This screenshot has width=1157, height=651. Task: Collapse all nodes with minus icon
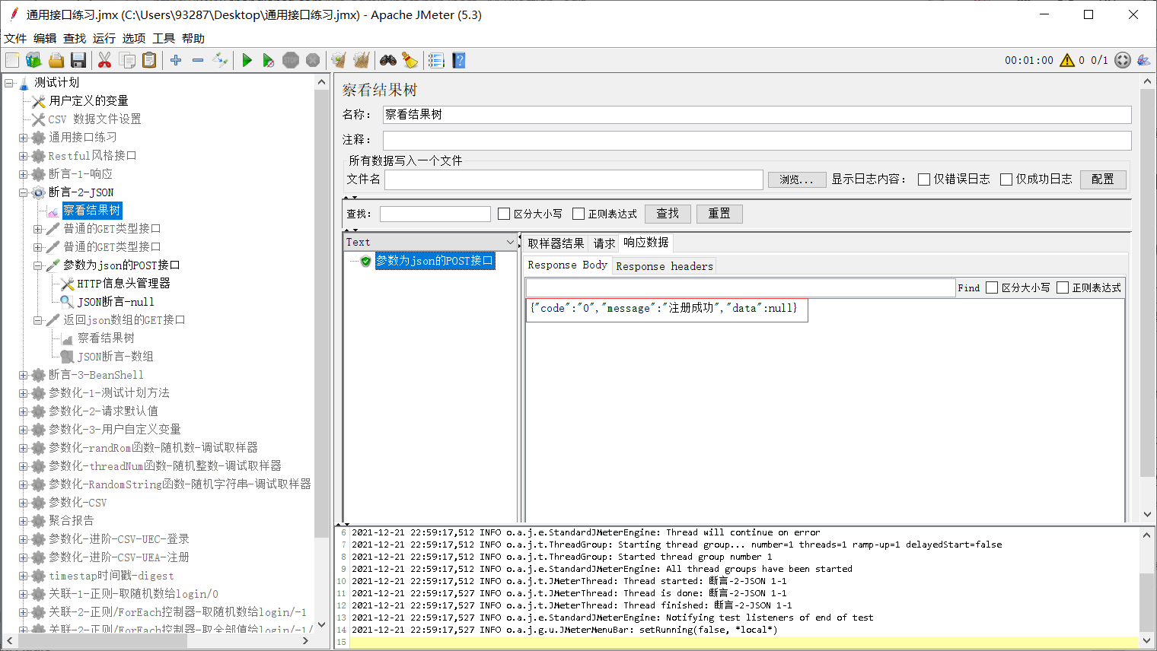pos(198,60)
